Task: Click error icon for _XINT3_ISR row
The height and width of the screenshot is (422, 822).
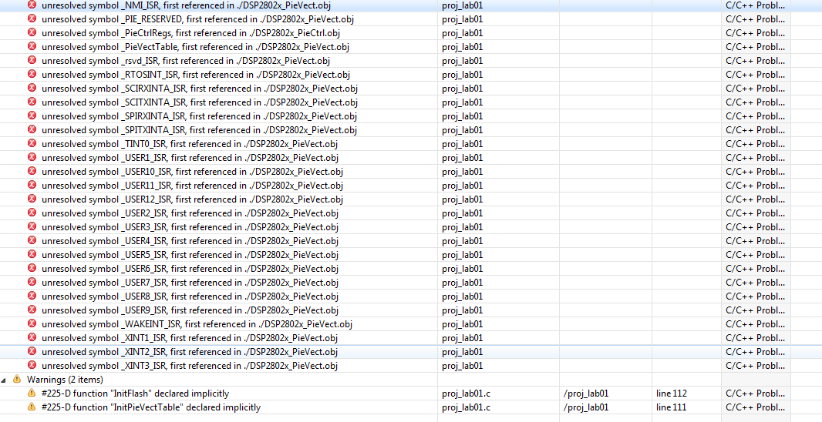Action: tap(32, 366)
